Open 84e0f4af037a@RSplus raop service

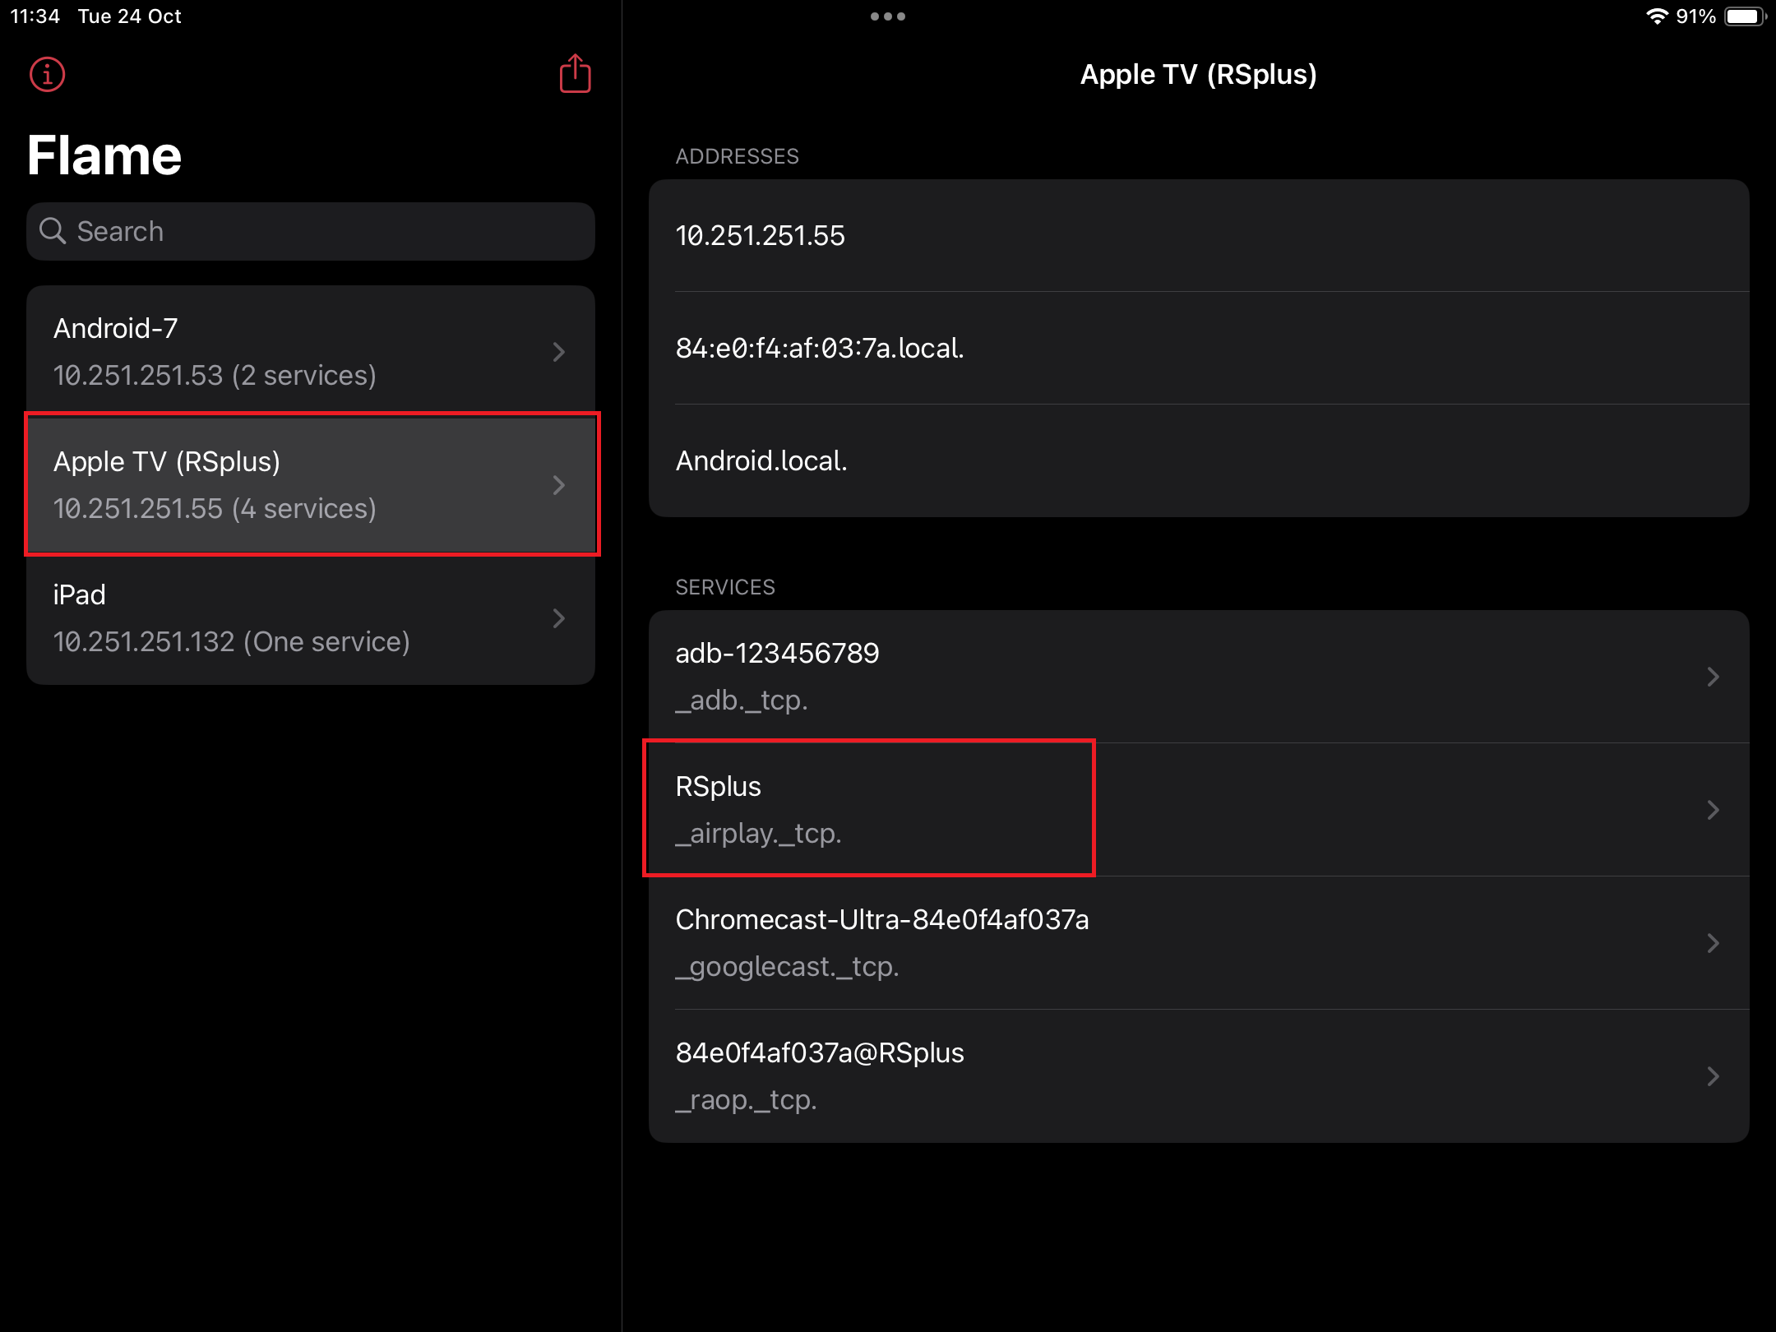coord(1198,1075)
